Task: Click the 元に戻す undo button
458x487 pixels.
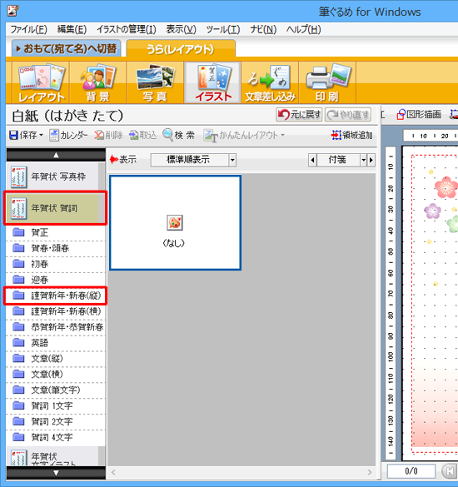Action: point(299,115)
